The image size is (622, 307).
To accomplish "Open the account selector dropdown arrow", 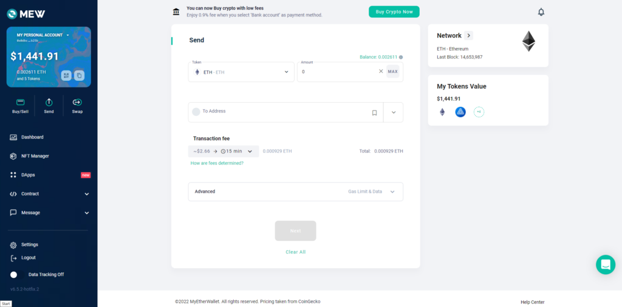I will 67,35.
